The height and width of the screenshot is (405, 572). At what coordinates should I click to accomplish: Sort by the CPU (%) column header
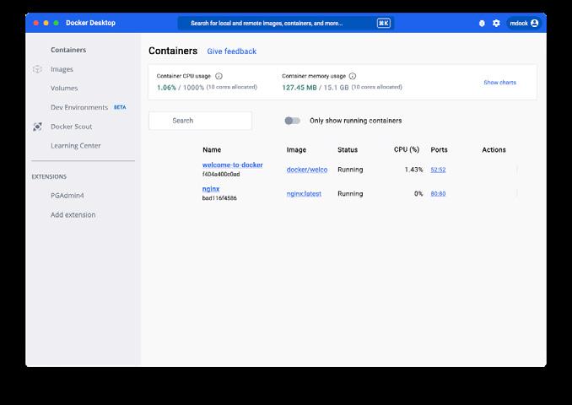(407, 149)
